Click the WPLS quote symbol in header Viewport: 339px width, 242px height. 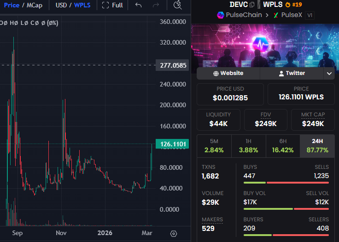[x=273, y=5]
